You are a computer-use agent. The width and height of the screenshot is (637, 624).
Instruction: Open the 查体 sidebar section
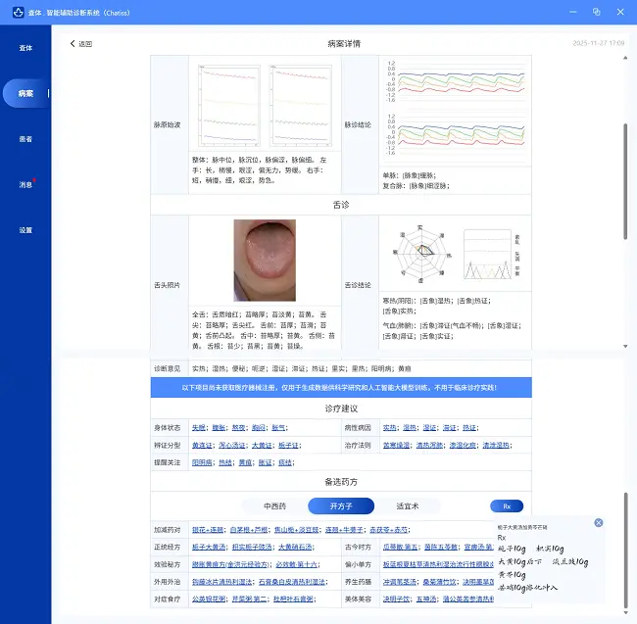[25, 48]
